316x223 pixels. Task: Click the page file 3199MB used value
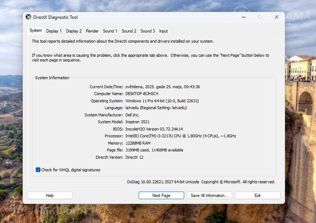click(154, 150)
